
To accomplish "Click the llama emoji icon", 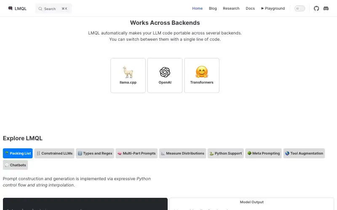I will click(128, 72).
